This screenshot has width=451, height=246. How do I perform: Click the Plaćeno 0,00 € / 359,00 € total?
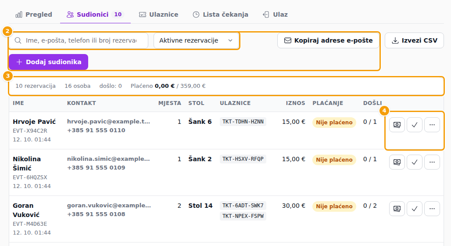tap(168, 86)
